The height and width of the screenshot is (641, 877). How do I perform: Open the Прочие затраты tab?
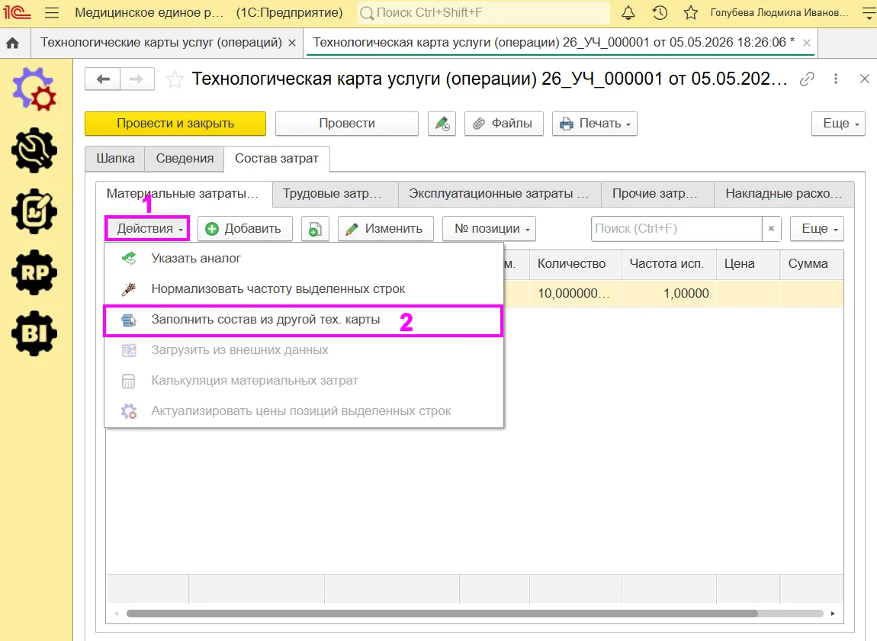pyautogui.click(x=657, y=194)
